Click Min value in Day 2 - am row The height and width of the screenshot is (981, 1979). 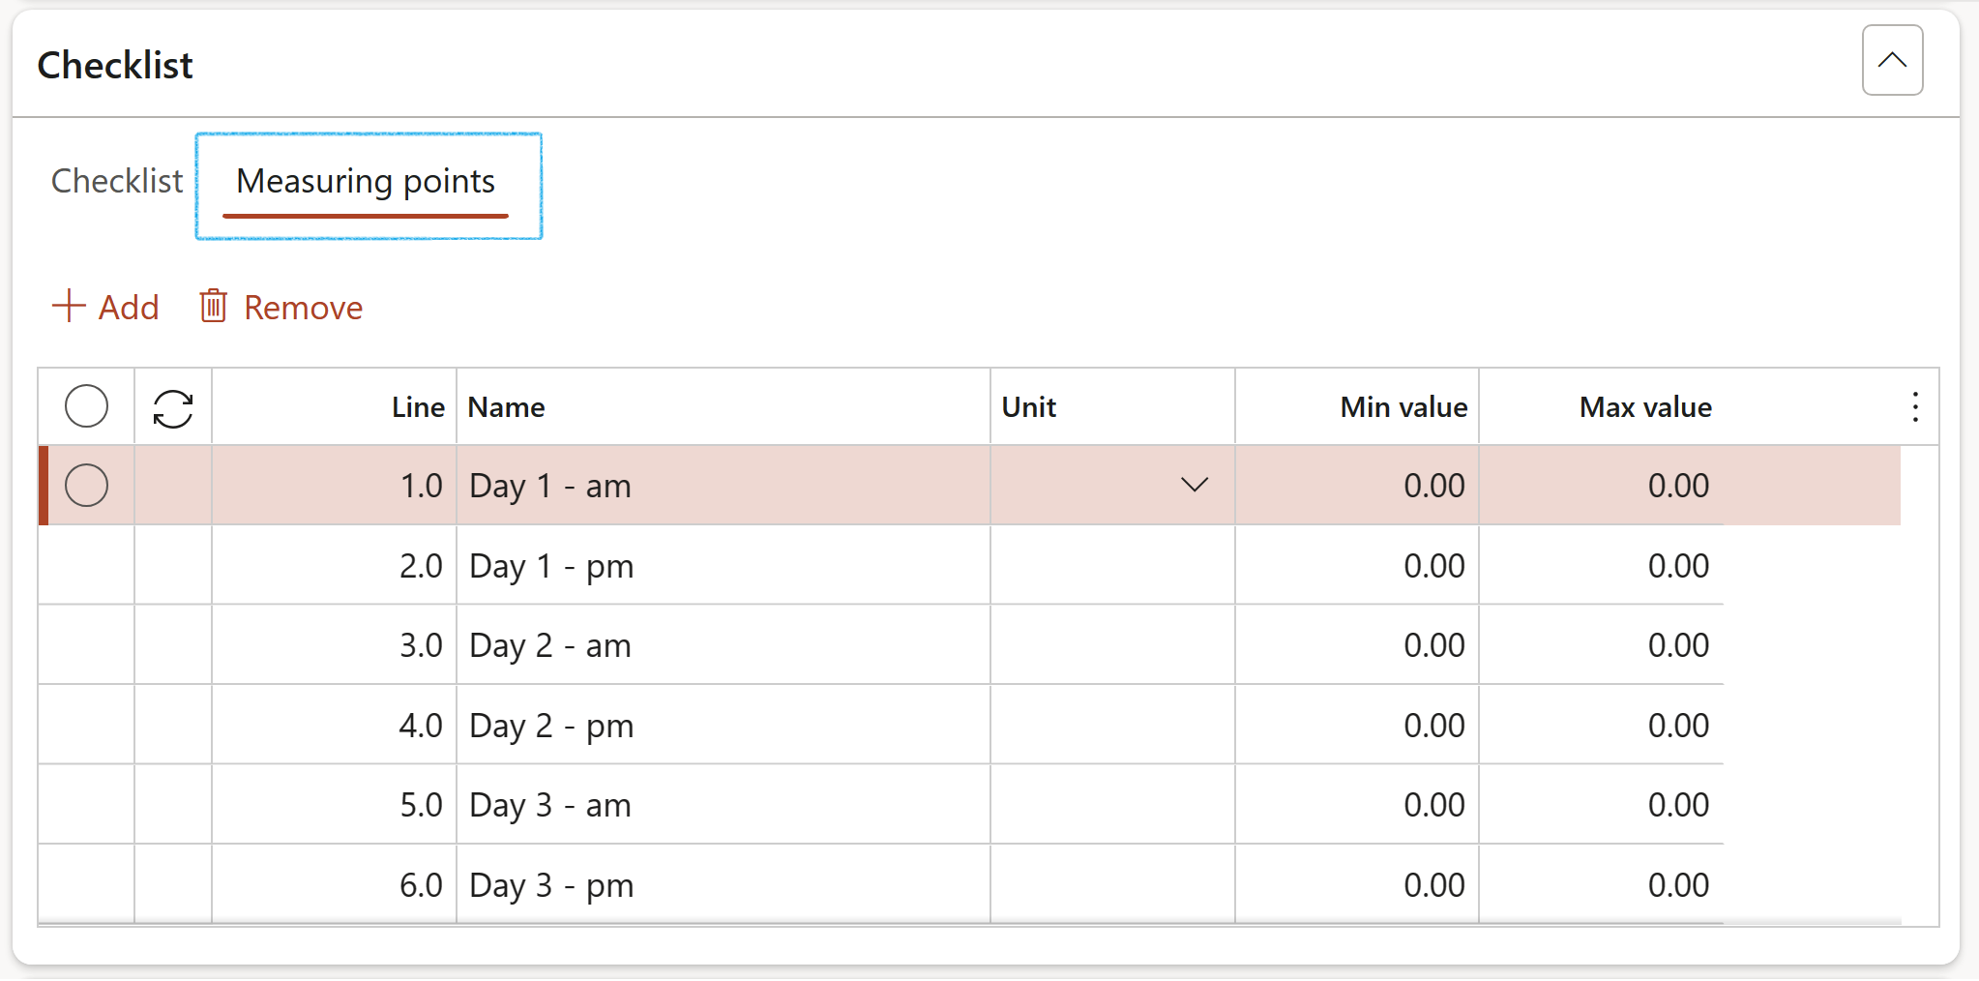(1357, 645)
